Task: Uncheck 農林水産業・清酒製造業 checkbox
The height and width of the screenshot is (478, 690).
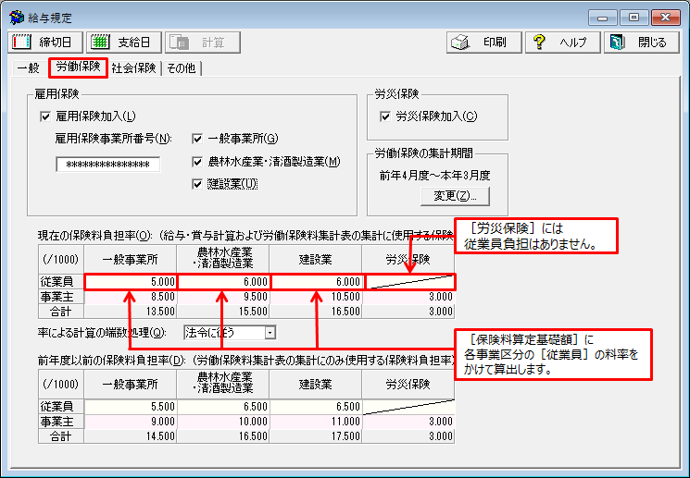Action: (x=197, y=162)
